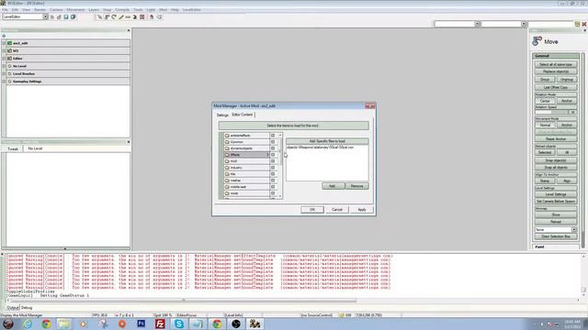The width and height of the screenshot is (588, 330).
Task: Open the File menu
Action: 5,10
